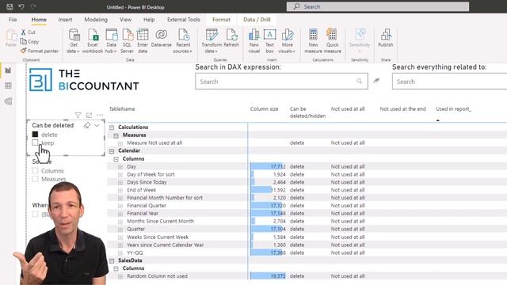Screen dimensions: 507x285
Task: Collapse the Calculations table group
Action: [112, 127]
